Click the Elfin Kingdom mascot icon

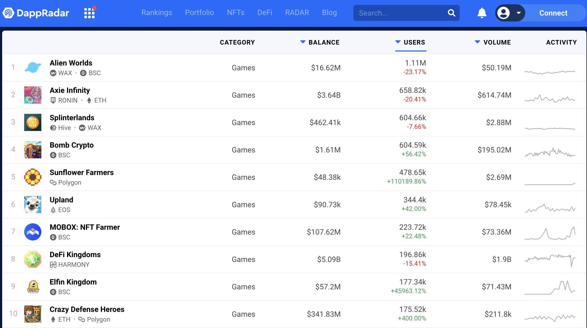point(33,287)
